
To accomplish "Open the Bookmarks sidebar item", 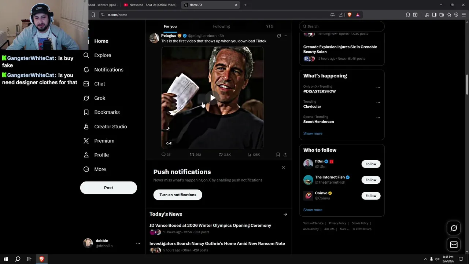I will coord(101,112).
